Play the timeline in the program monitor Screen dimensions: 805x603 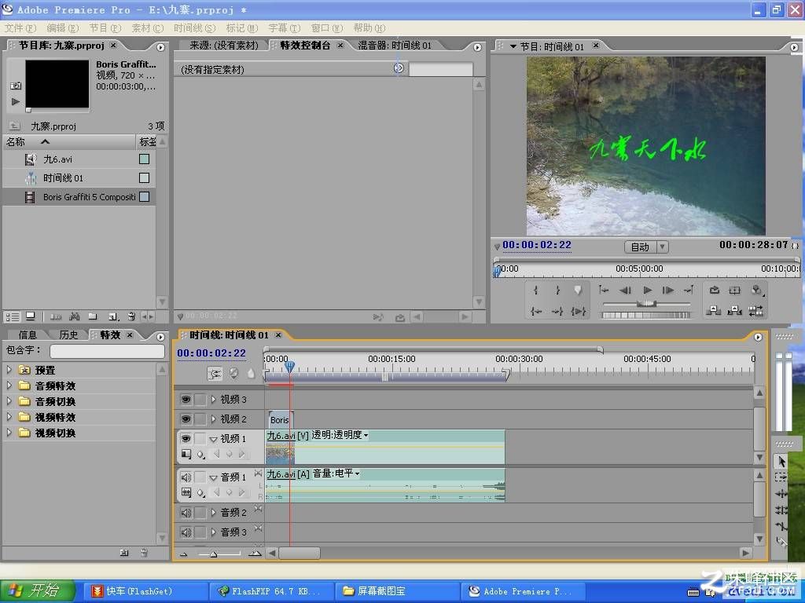click(648, 291)
